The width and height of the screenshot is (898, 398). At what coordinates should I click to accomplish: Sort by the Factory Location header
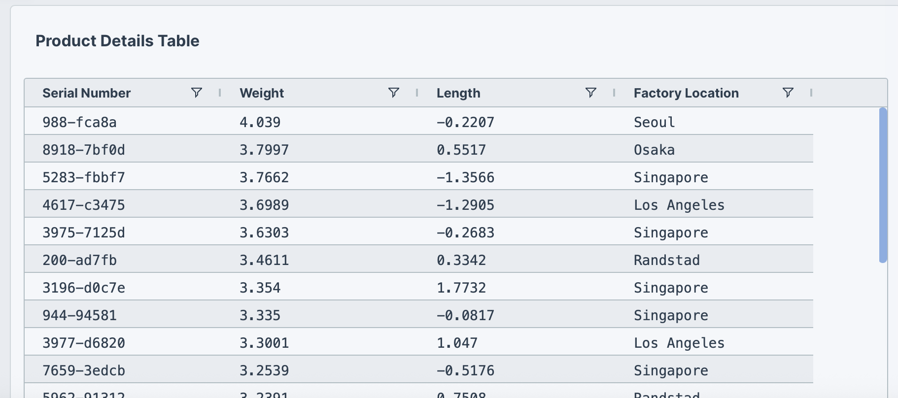coord(686,93)
